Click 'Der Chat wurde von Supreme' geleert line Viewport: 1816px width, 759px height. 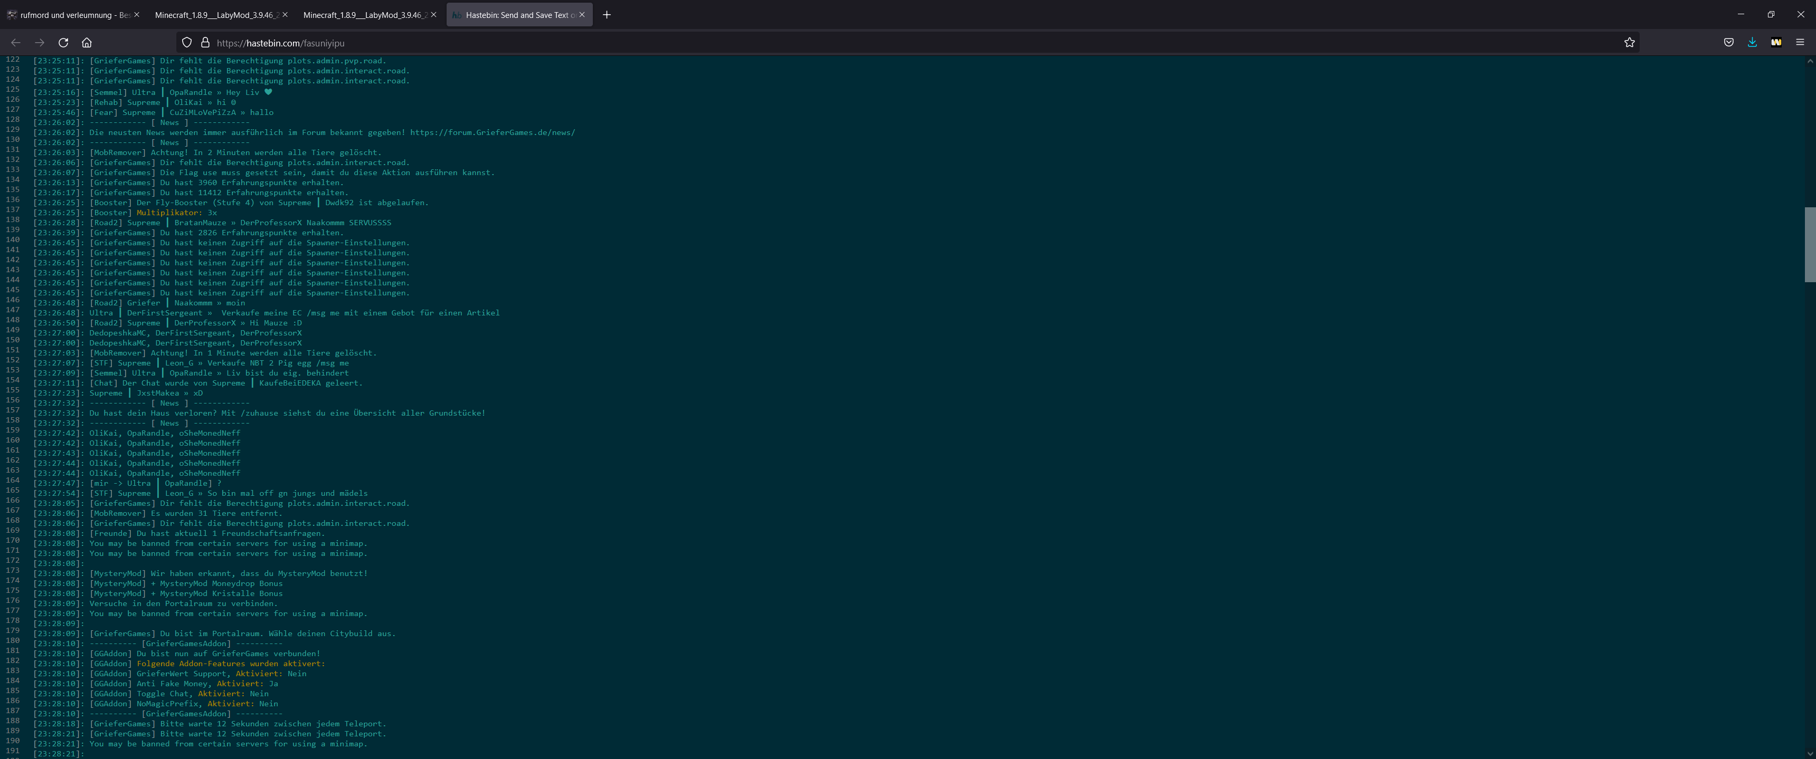(198, 383)
